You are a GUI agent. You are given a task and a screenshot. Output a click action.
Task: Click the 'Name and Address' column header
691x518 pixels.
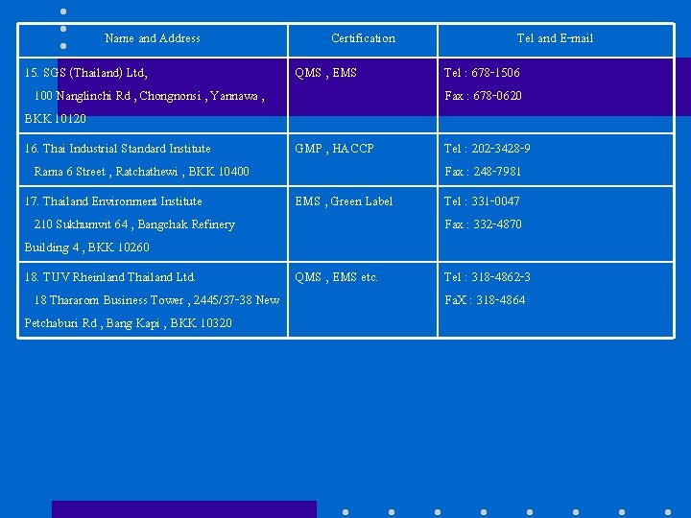[153, 38]
